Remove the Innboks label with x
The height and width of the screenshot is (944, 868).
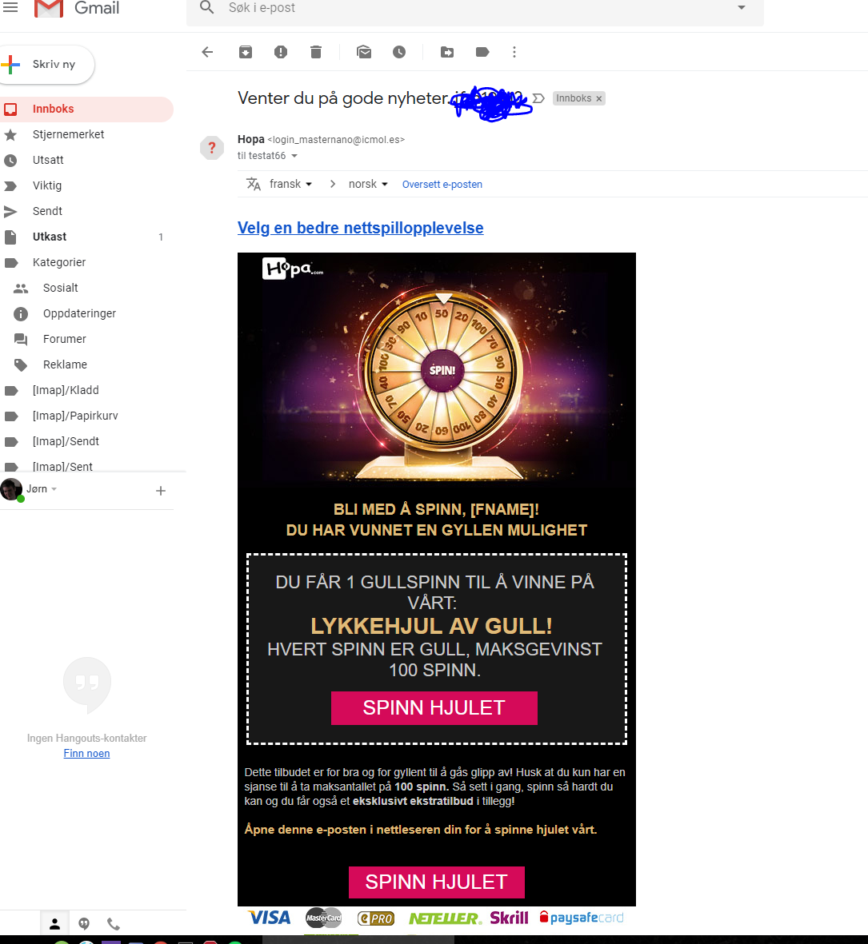(598, 99)
